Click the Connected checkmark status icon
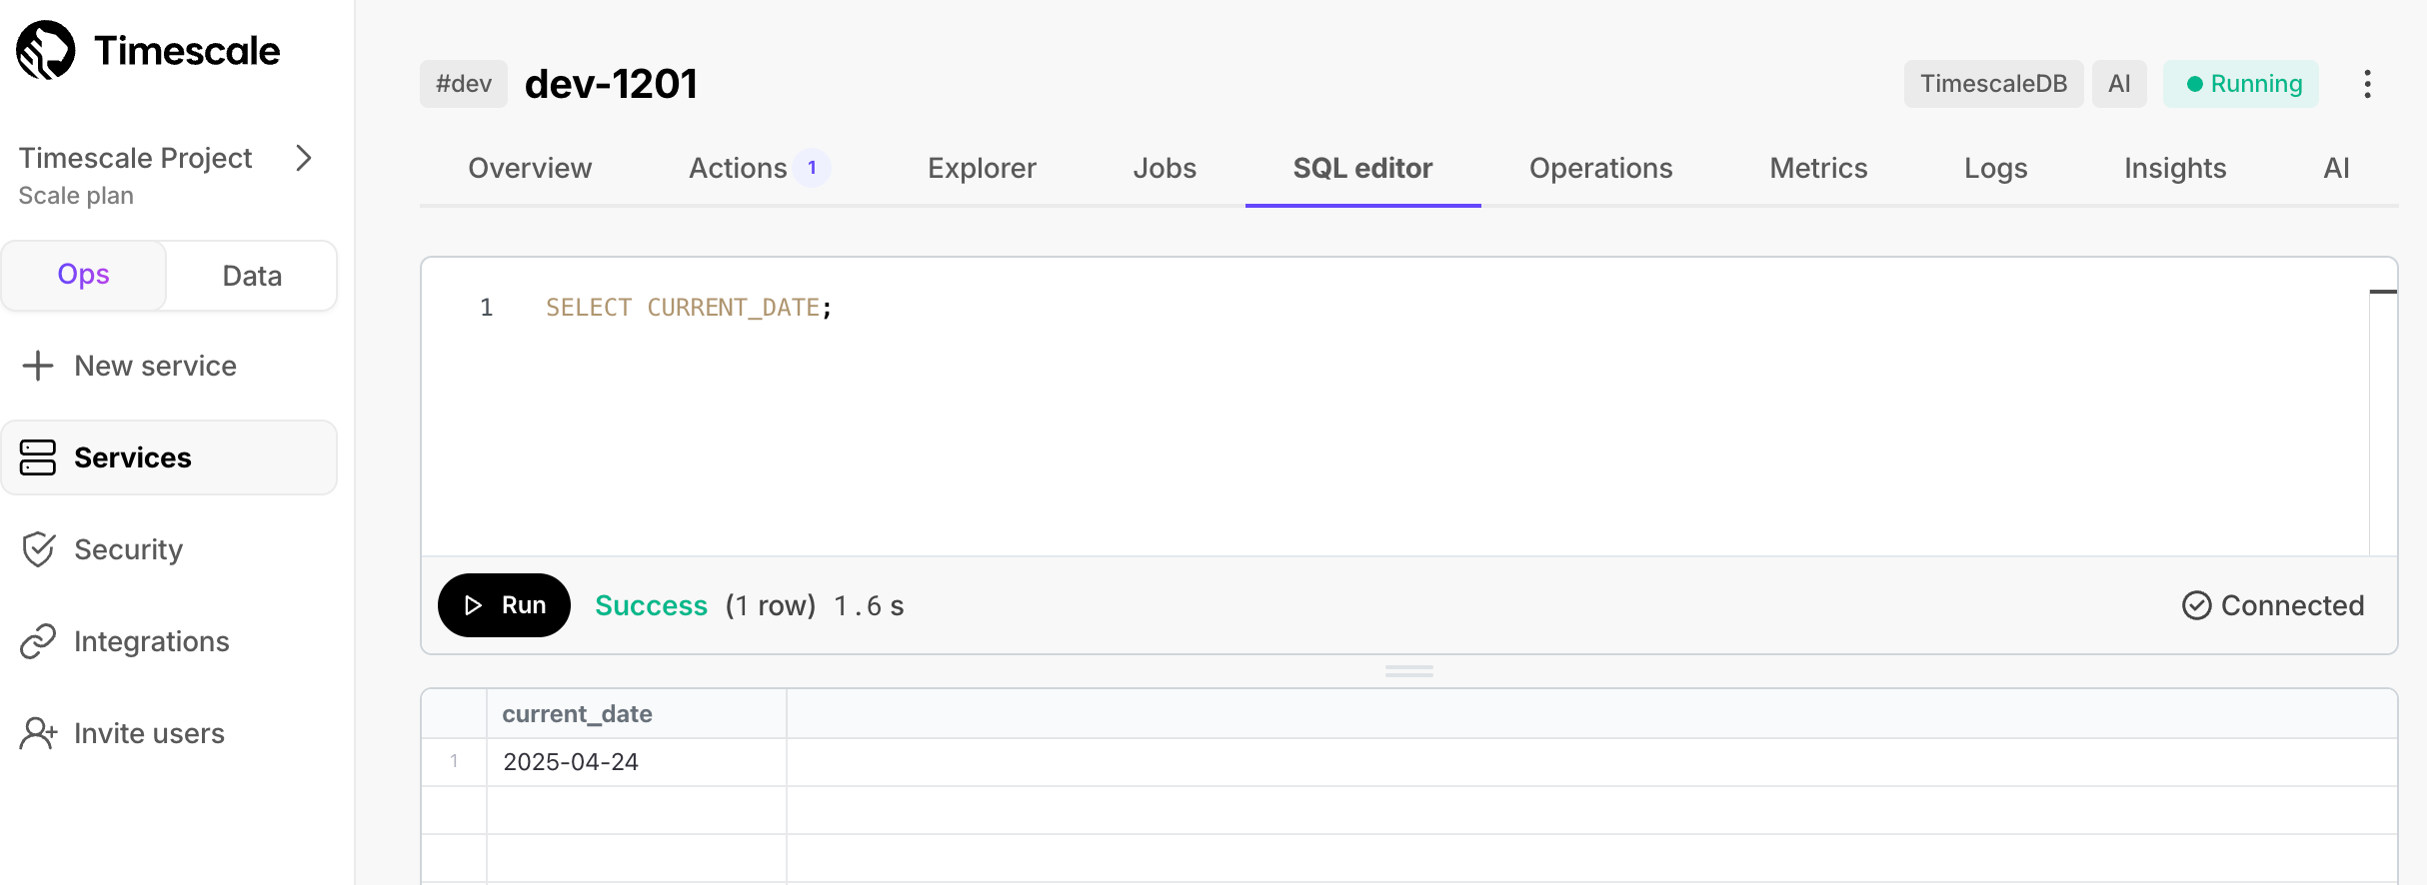 point(2196,605)
